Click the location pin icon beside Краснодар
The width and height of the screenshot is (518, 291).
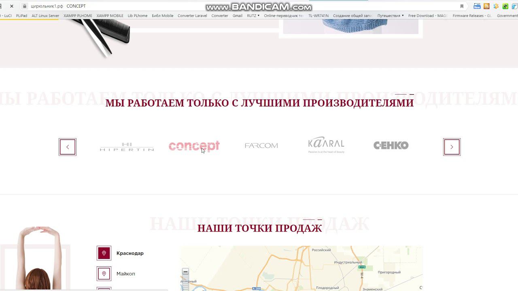coord(104,253)
